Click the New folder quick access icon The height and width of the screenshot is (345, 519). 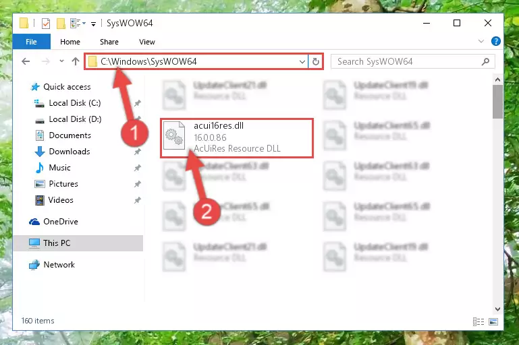point(61,24)
